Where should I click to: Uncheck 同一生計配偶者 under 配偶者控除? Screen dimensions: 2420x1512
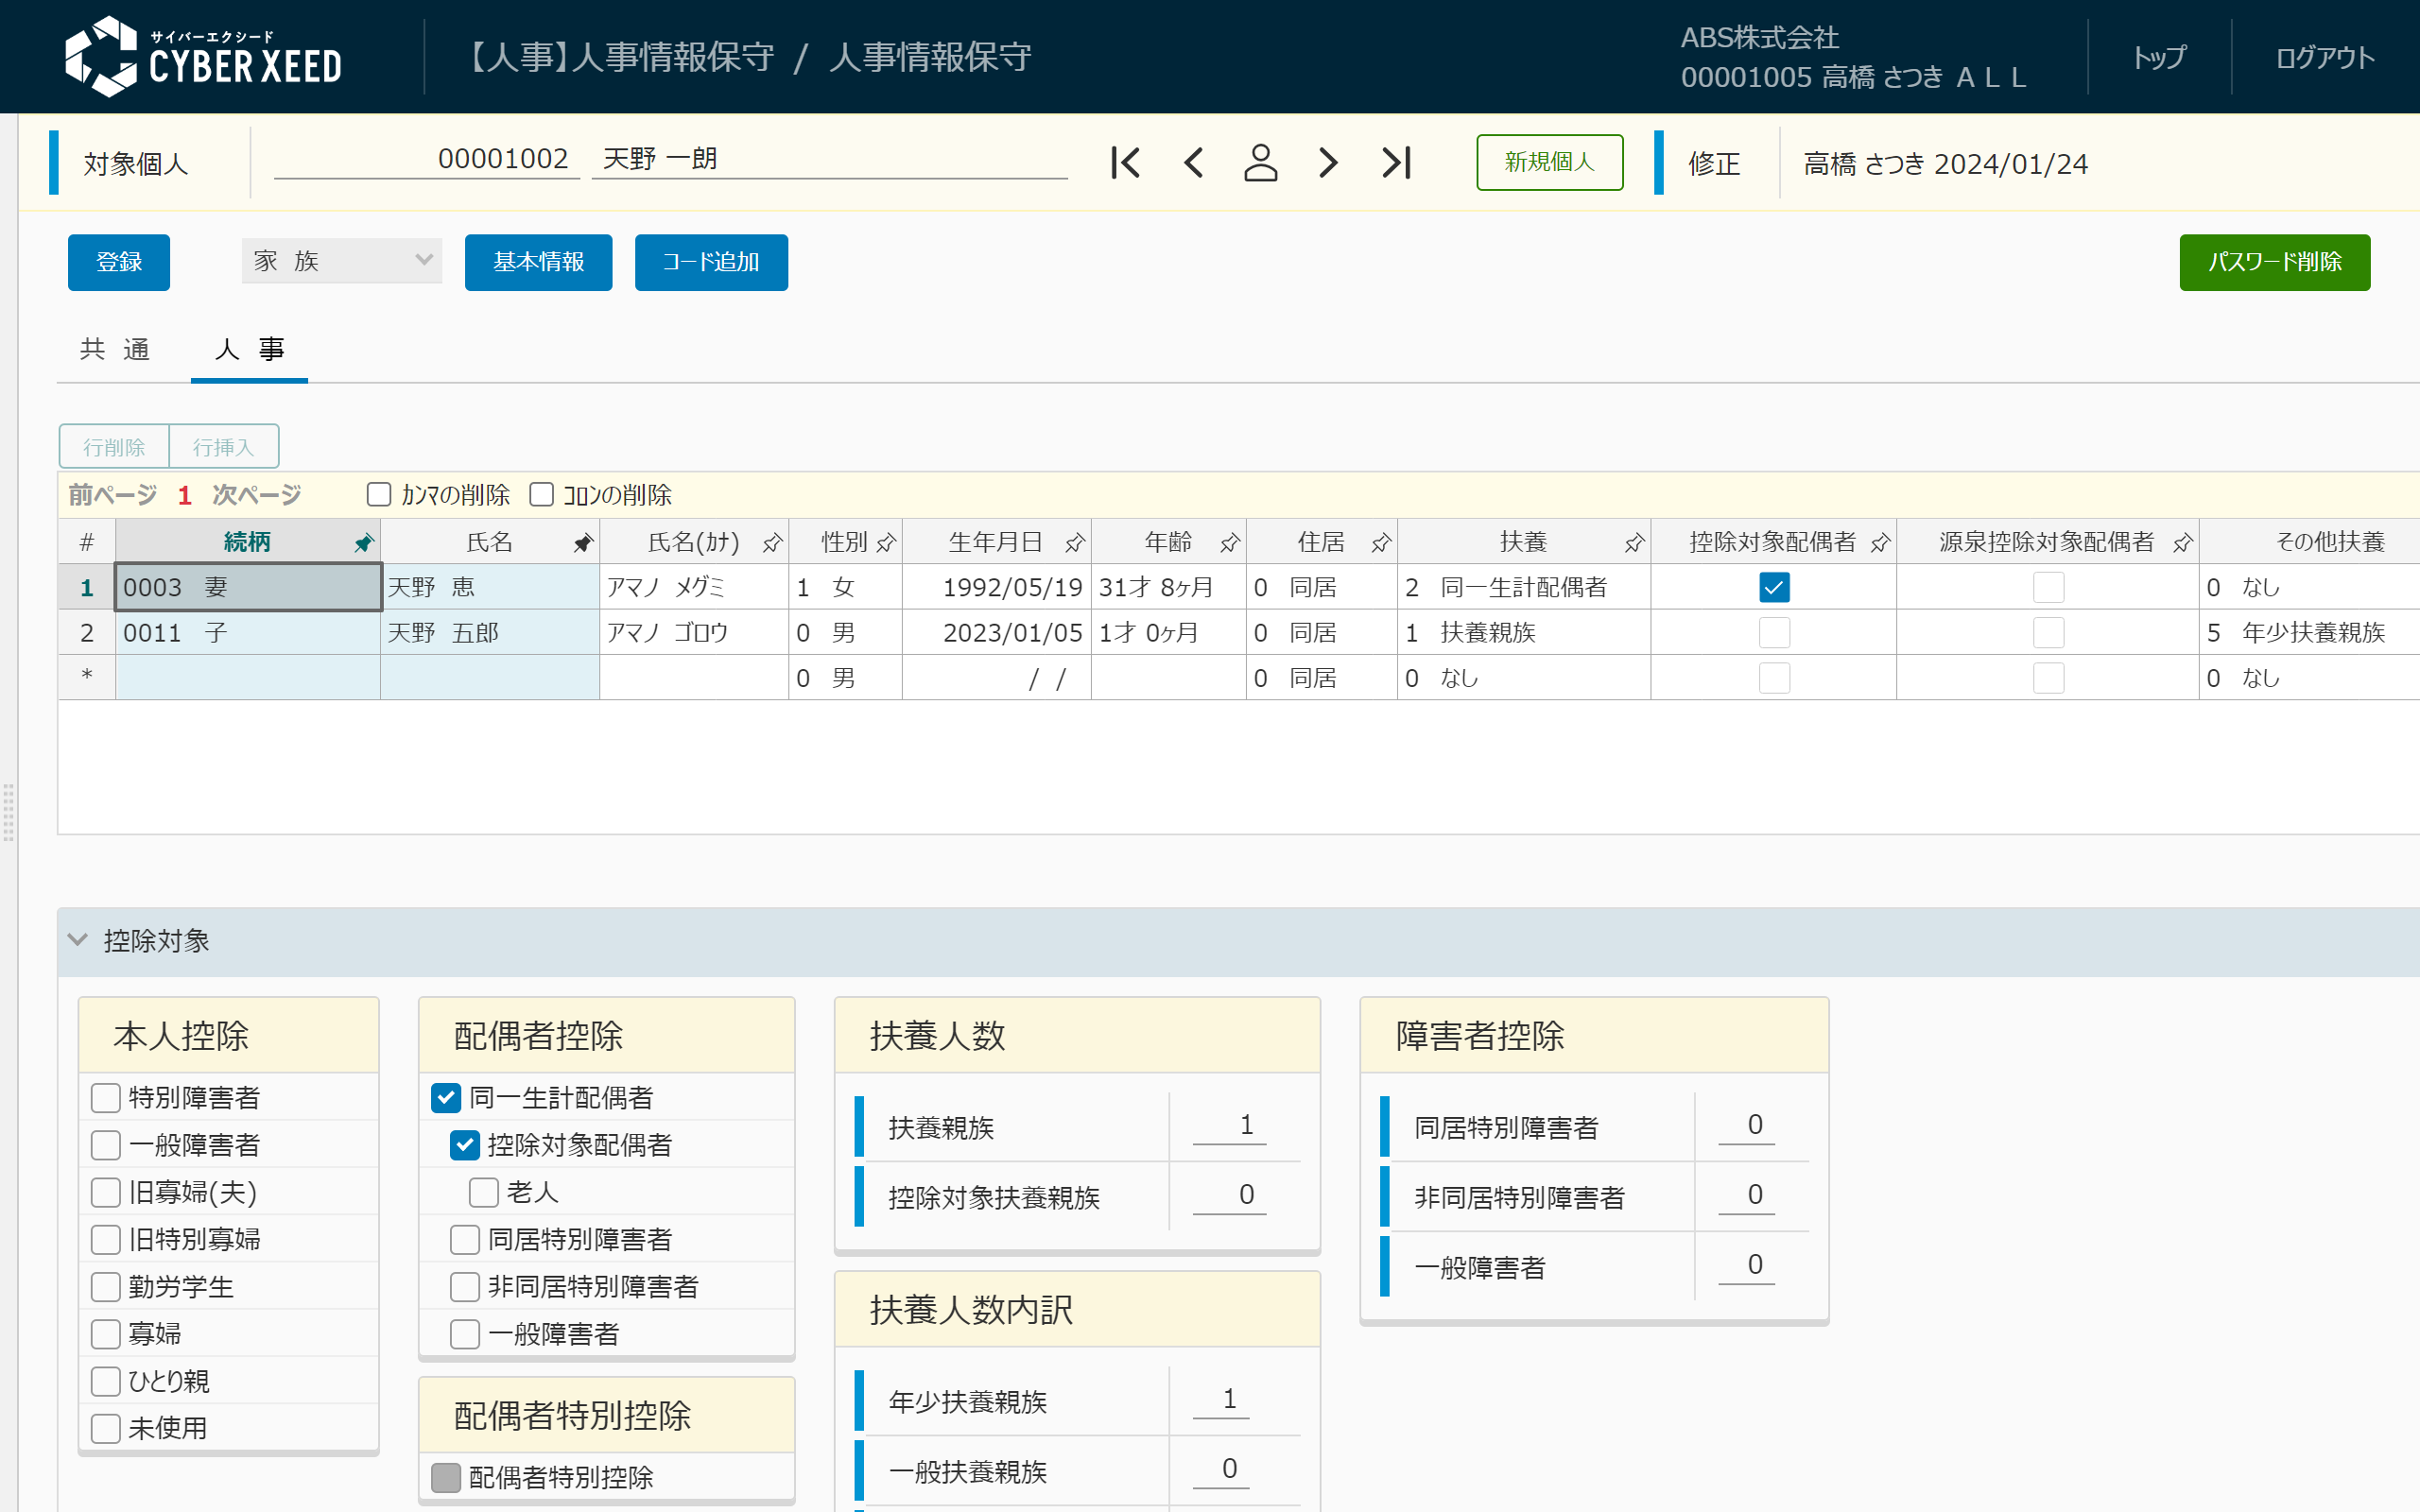(x=446, y=1098)
